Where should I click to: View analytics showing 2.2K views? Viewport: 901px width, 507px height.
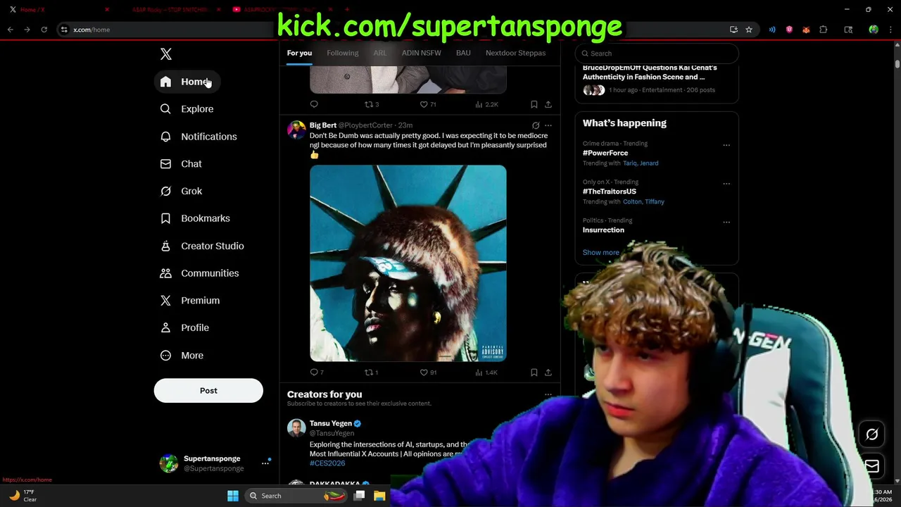[x=486, y=104]
